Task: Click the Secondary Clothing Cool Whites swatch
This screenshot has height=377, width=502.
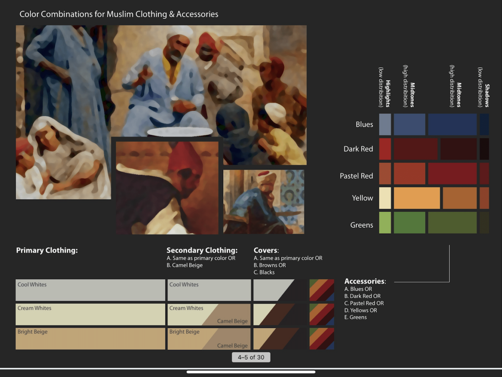Action: 209,290
